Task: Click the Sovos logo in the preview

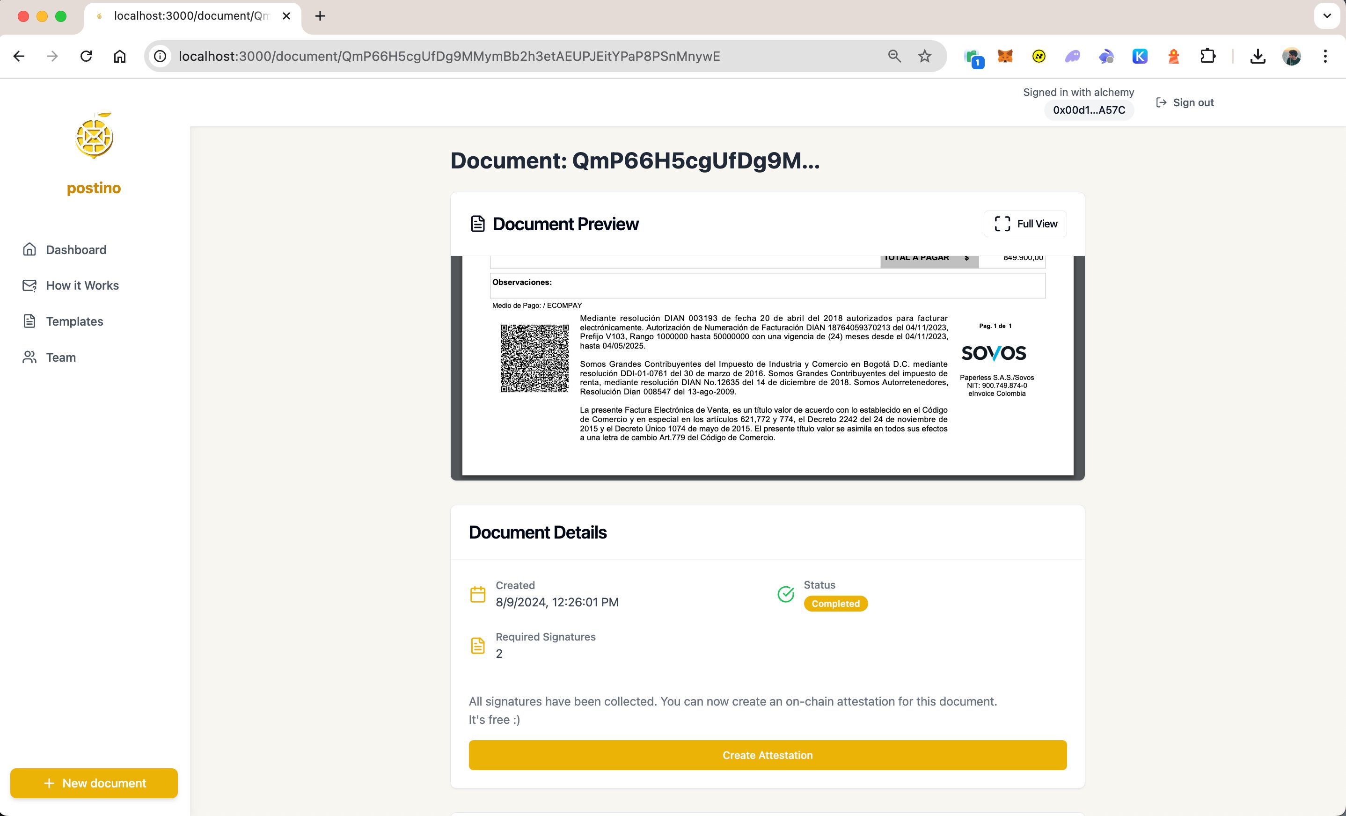Action: [x=994, y=353]
